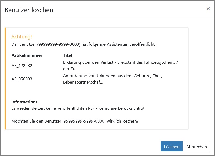Click 'Möchten Sie den Benutzer' confirmation question
This screenshot has width=215, height=156.
pos(75,121)
